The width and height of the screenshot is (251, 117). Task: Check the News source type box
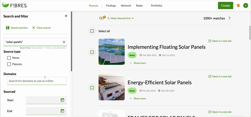pos(9,58)
